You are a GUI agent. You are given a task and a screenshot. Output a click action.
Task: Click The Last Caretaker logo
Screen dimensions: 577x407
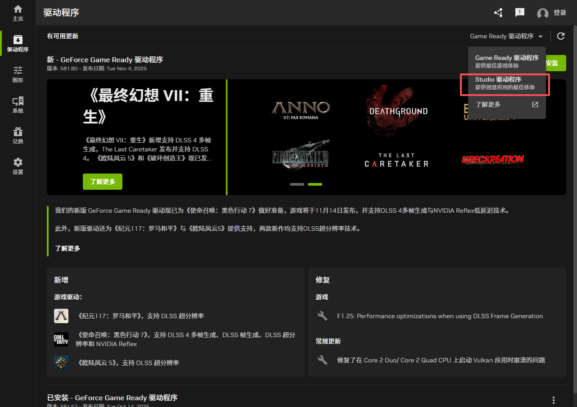click(x=396, y=160)
